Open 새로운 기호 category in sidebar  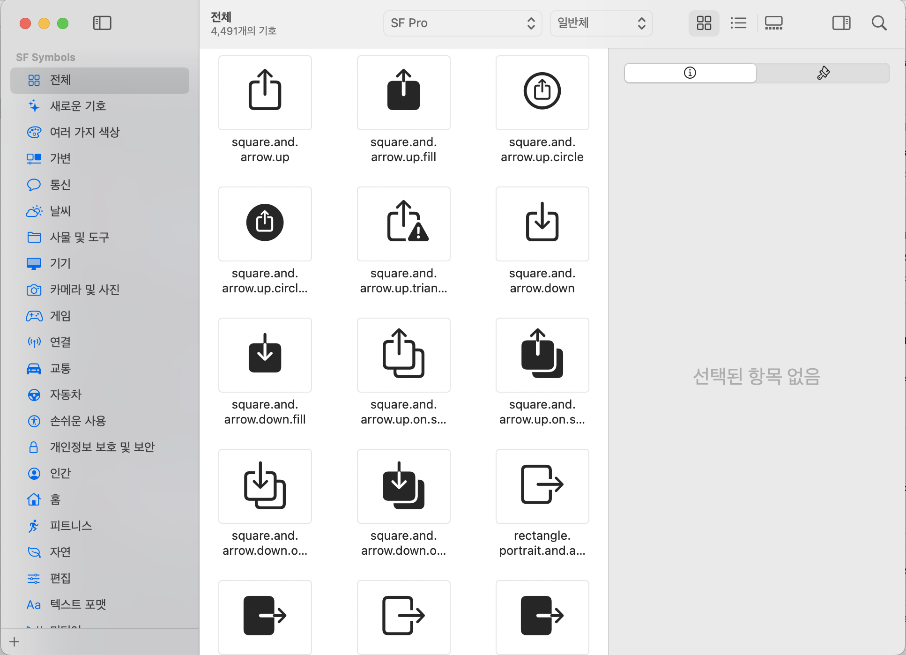coord(78,106)
